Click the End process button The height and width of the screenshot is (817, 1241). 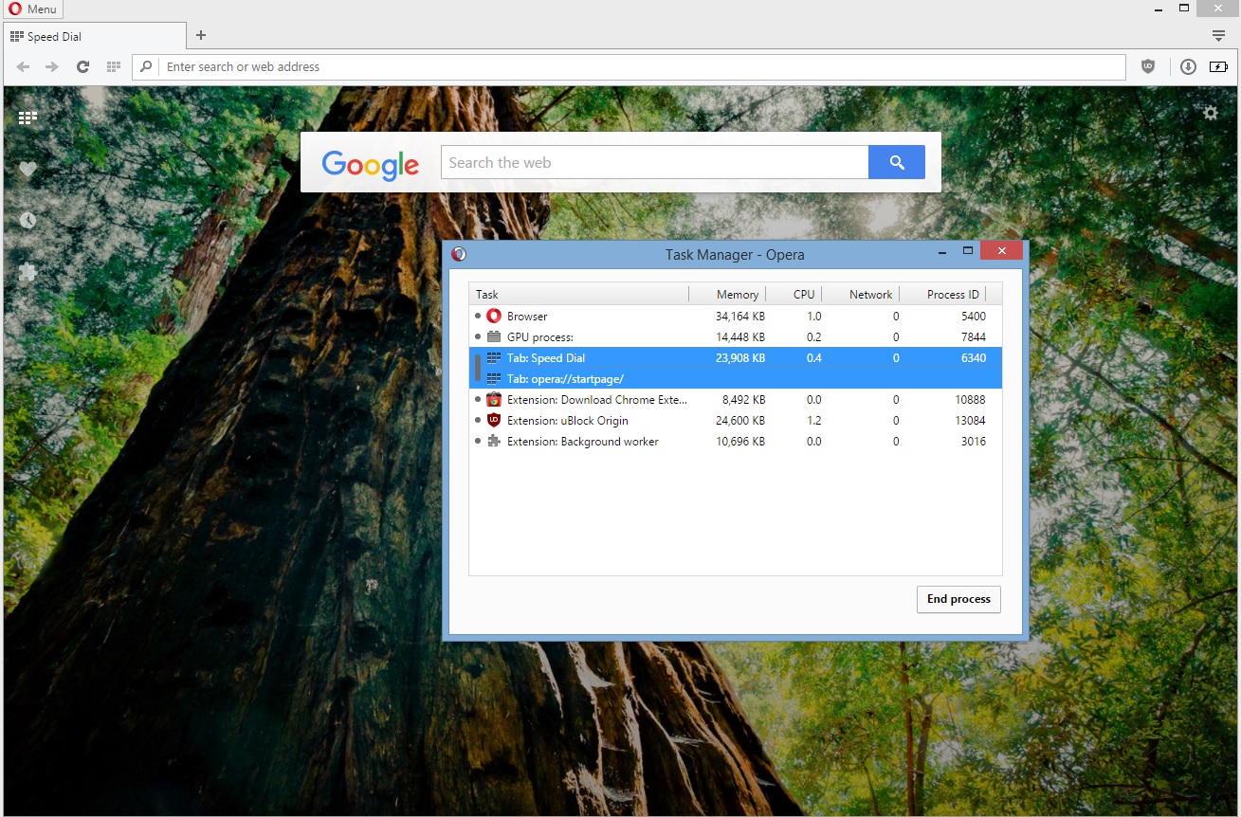point(958,599)
